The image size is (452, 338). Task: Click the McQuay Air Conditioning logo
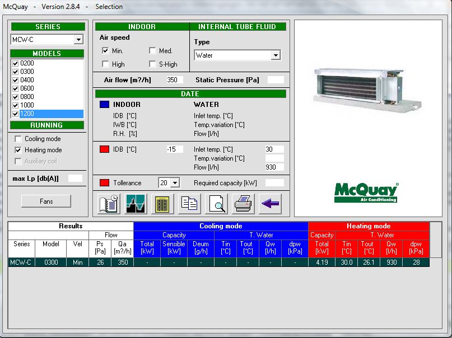click(x=366, y=193)
